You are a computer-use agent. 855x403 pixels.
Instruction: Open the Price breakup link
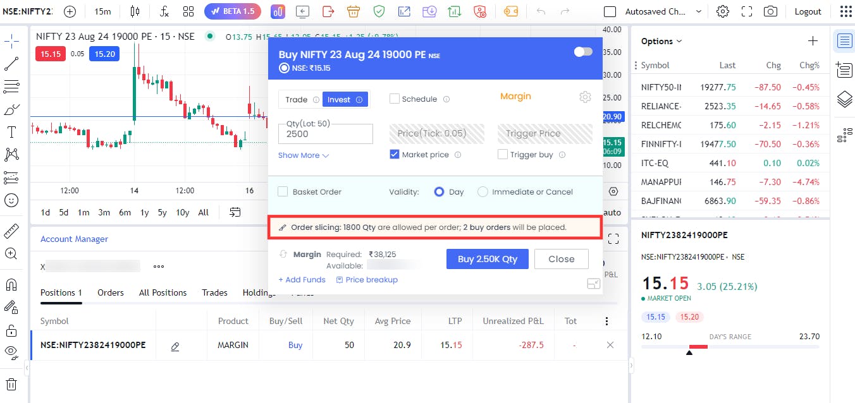[367, 280]
